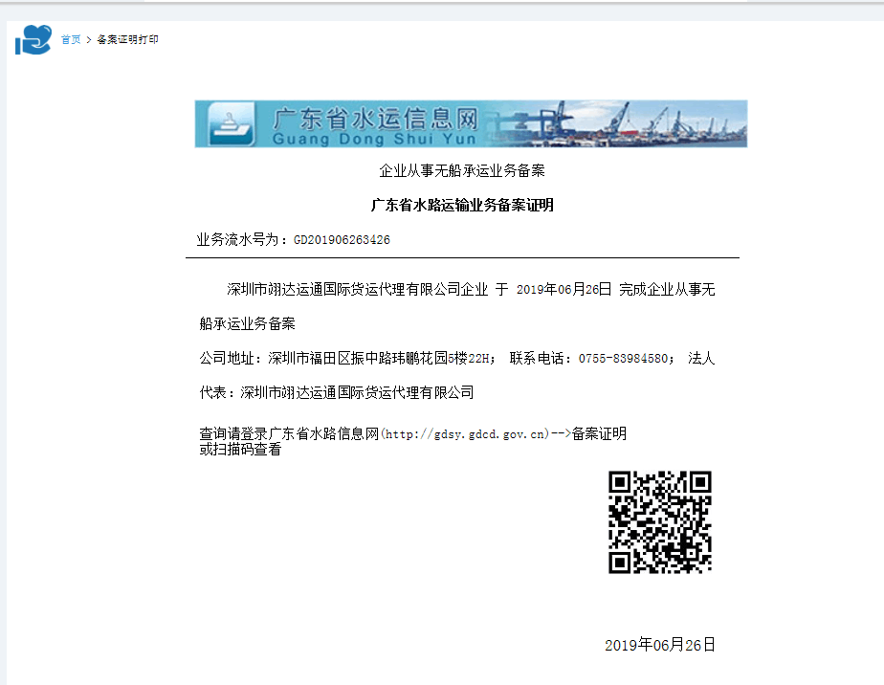Image resolution: width=884 pixels, height=685 pixels.
Task: Click the Guang Dong Shui Yun pinyin text
Action: pyautogui.click(x=373, y=140)
